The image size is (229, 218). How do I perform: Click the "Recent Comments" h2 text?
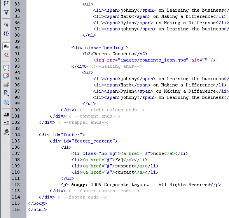114,54
